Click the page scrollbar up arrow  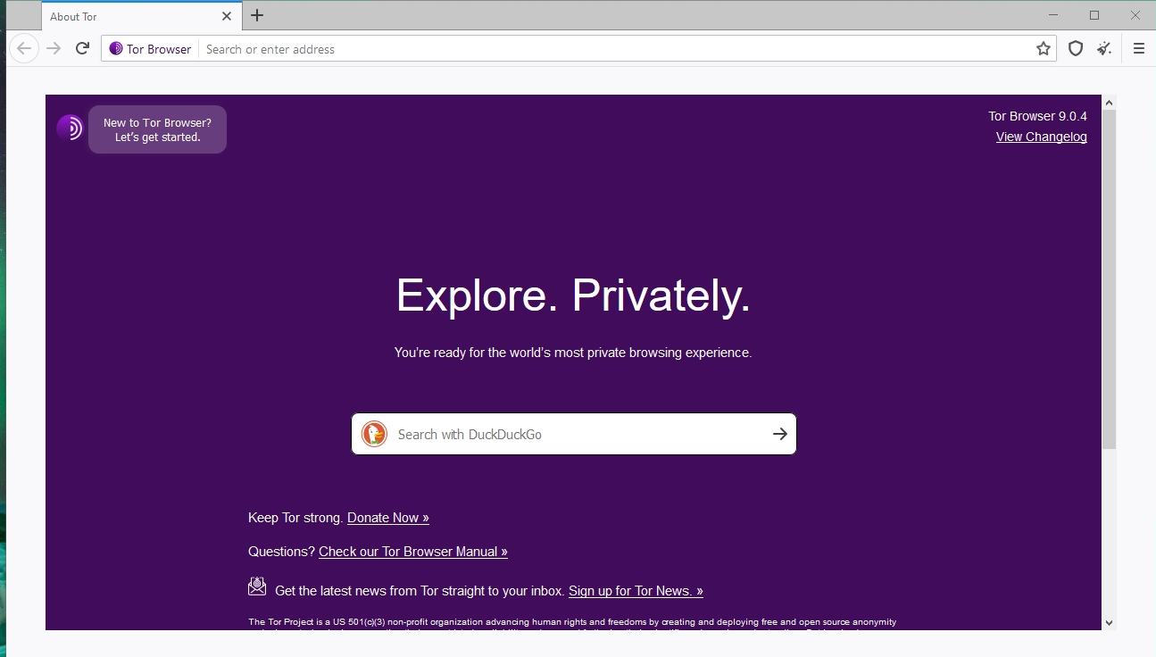click(1109, 103)
